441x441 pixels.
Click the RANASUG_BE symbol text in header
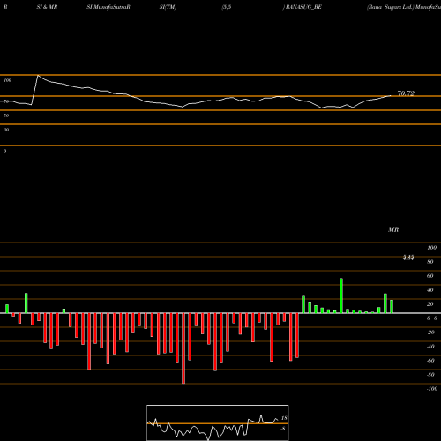303,7
